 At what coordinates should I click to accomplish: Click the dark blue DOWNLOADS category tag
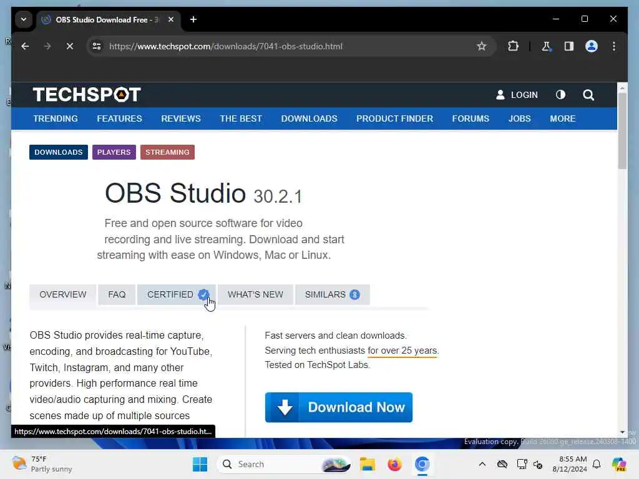tap(58, 152)
